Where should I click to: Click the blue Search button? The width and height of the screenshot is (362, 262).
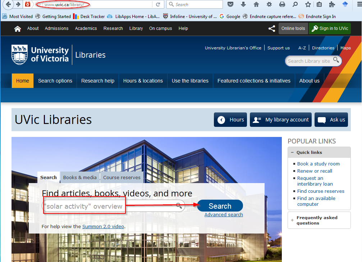pyautogui.click(x=220, y=206)
